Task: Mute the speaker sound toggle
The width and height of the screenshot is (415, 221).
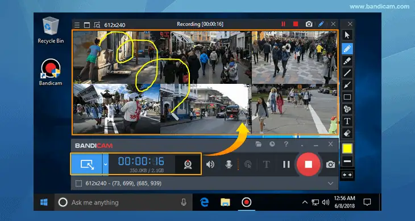Action: pyautogui.click(x=210, y=164)
